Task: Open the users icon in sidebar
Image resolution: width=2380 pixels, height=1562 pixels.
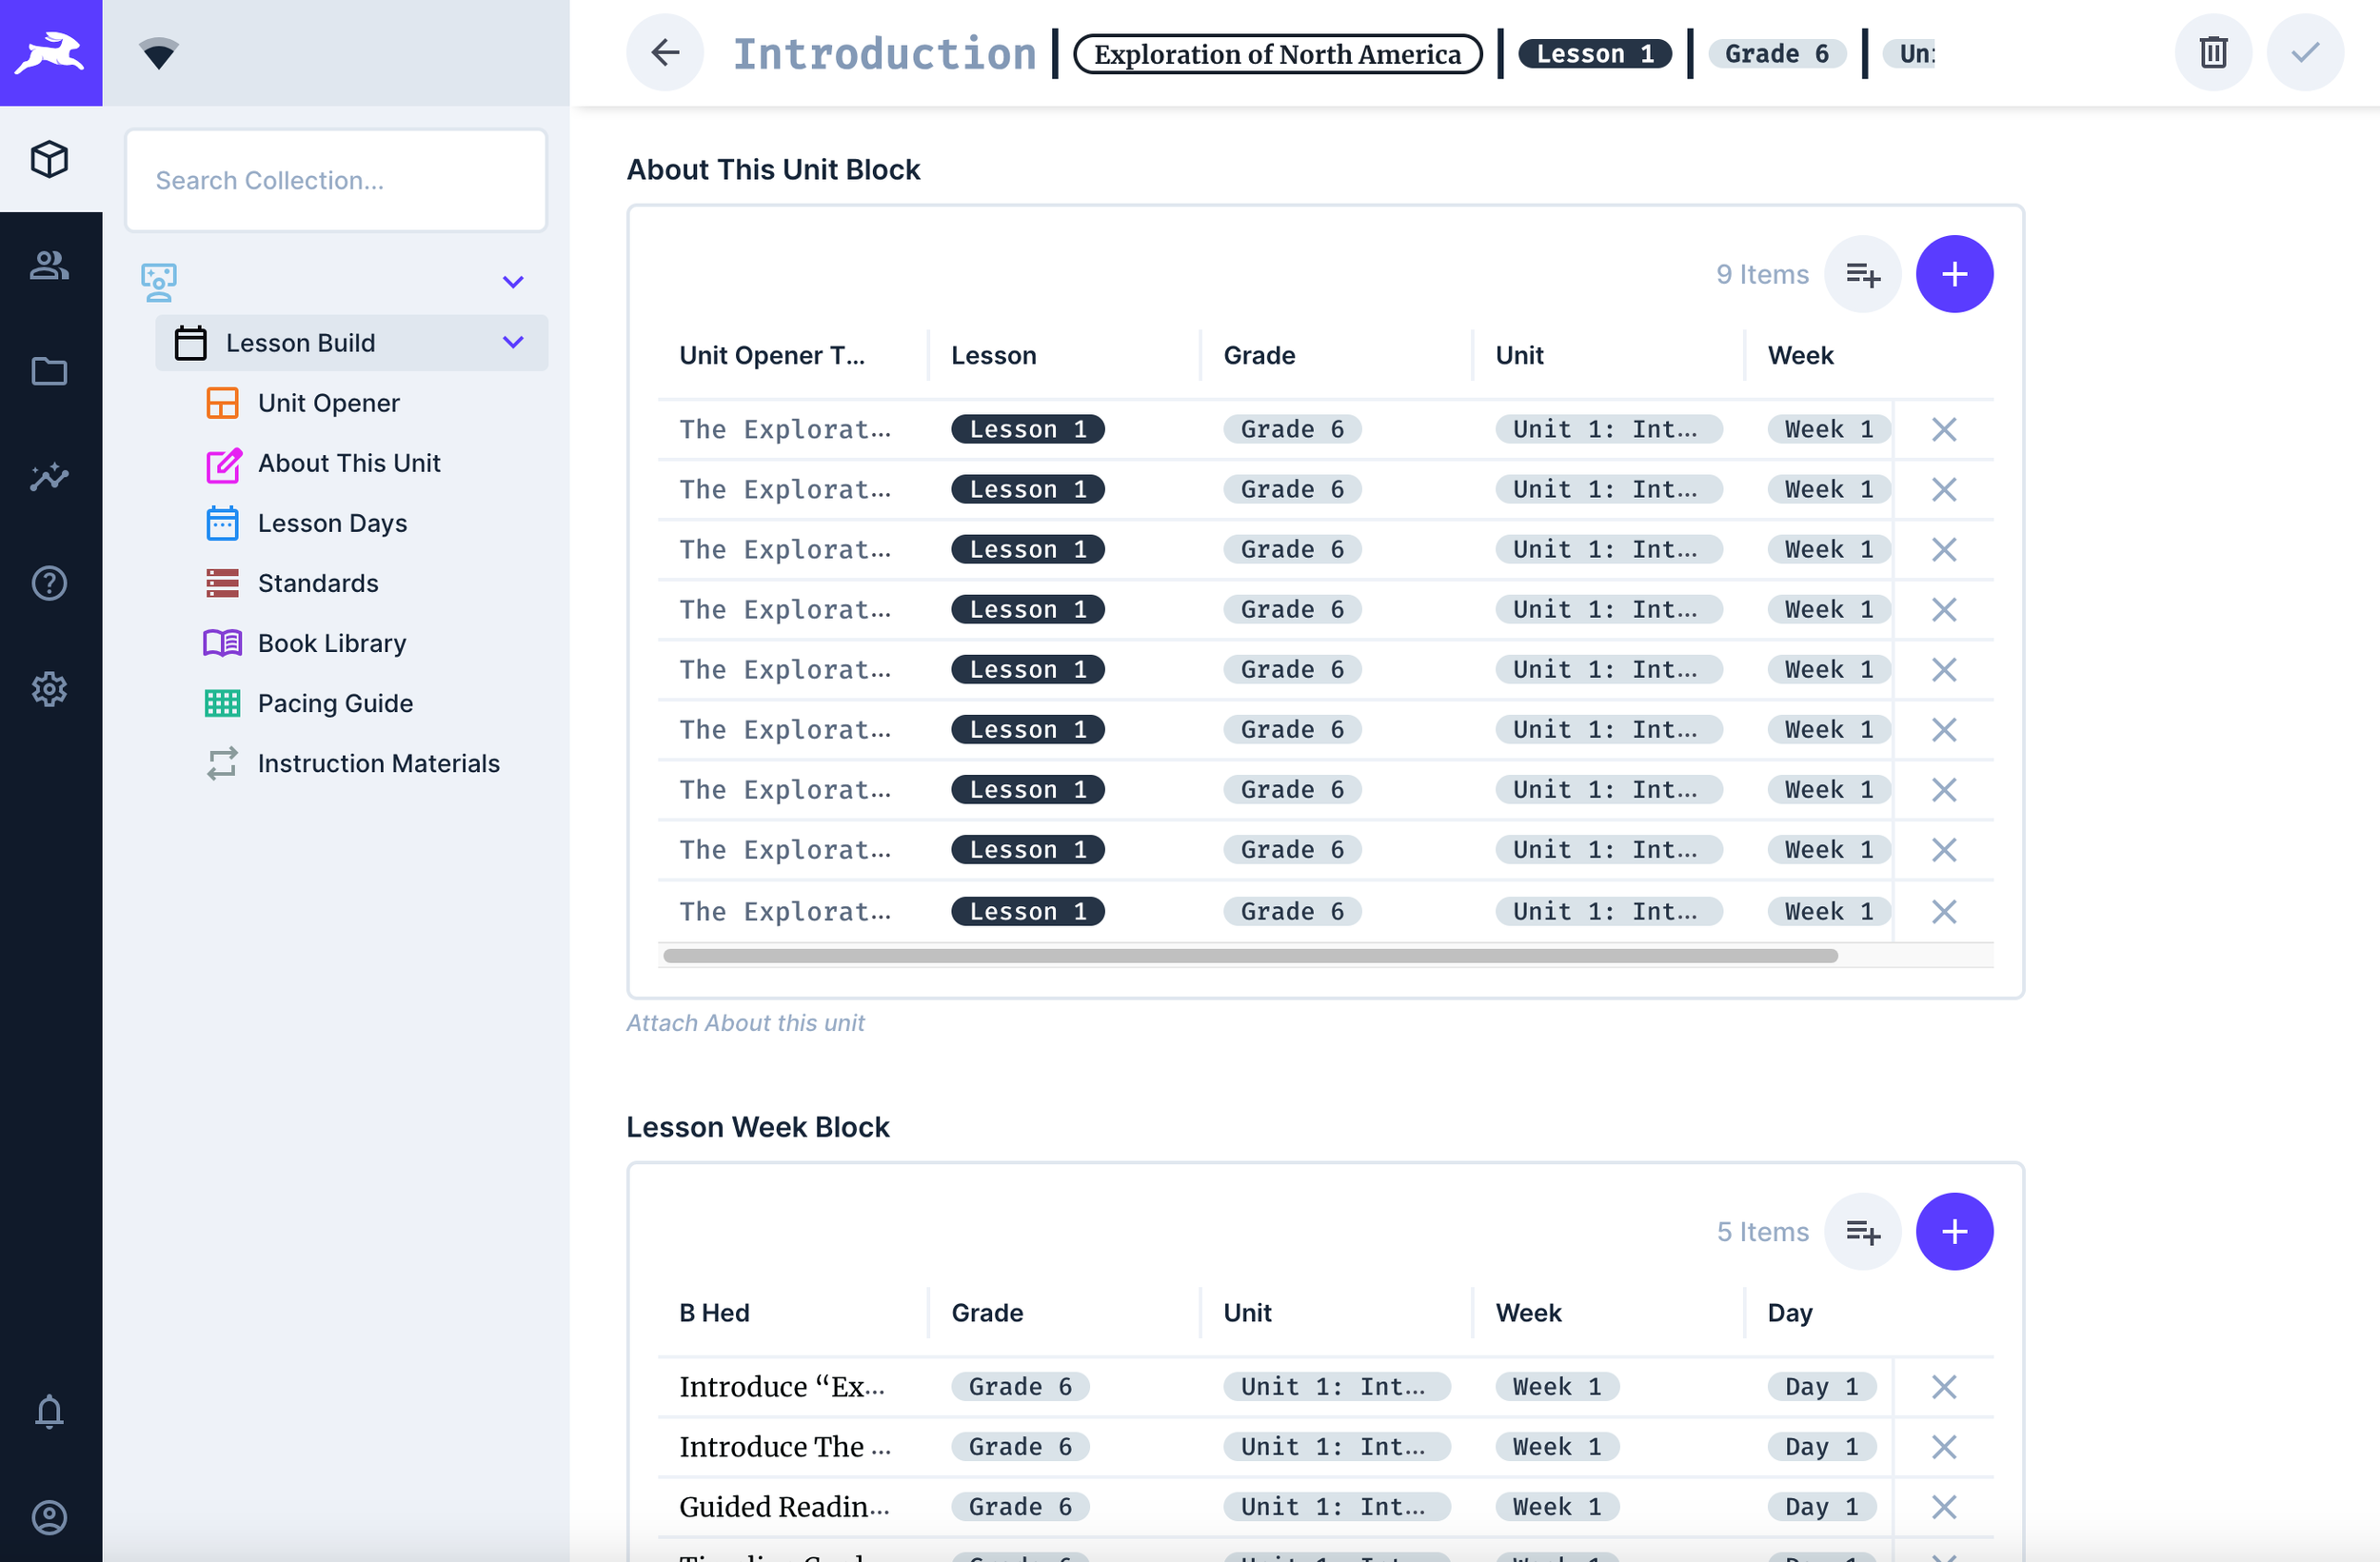Action: click(x=50, y=265)
